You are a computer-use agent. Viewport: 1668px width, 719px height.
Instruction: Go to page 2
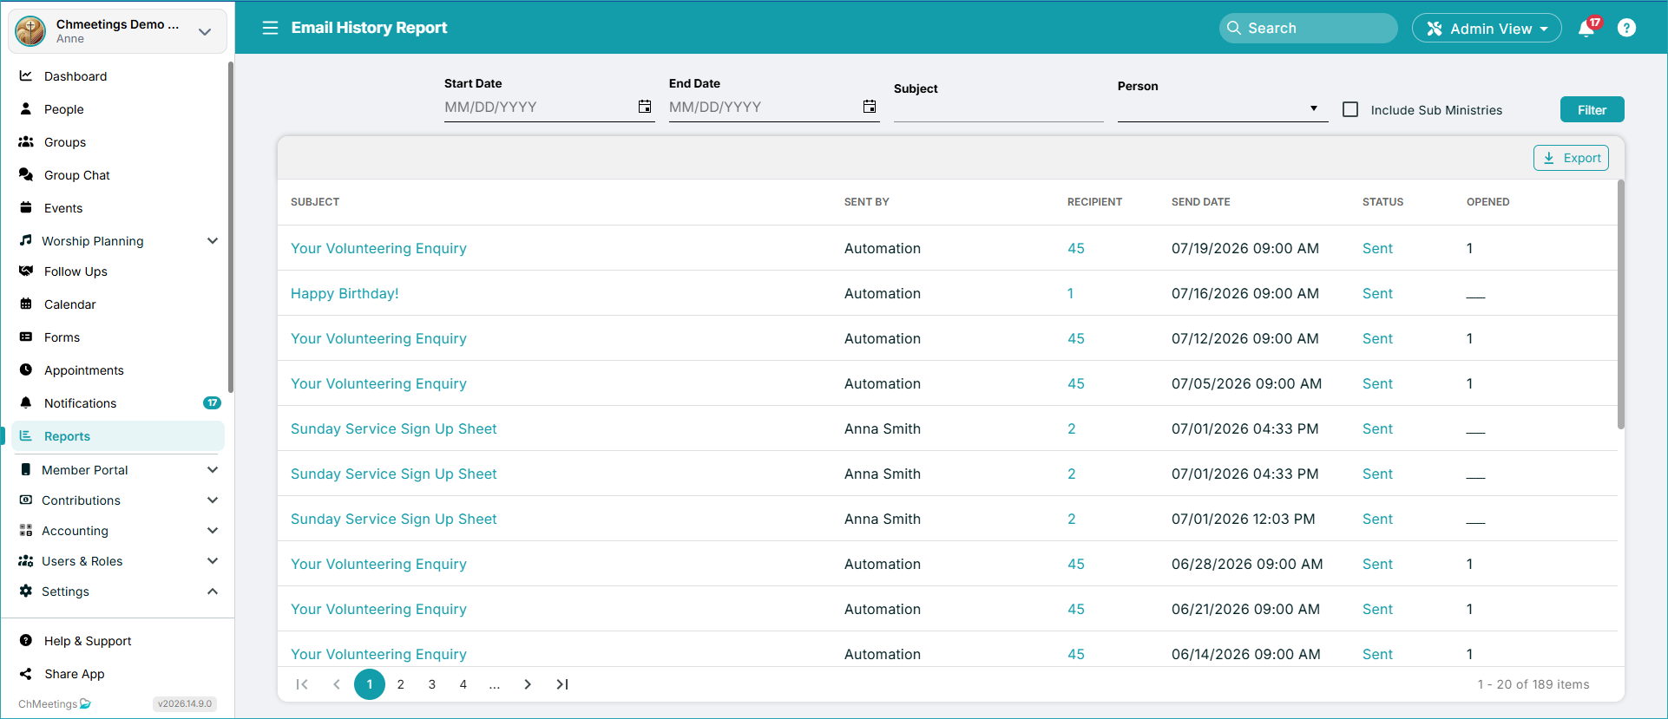(401, 684)
